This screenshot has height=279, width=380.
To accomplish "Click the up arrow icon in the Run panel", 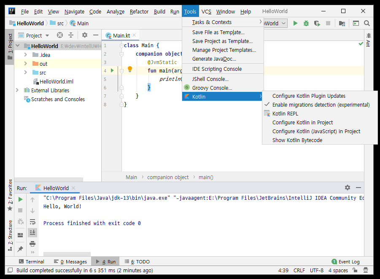I will [32, 200].
